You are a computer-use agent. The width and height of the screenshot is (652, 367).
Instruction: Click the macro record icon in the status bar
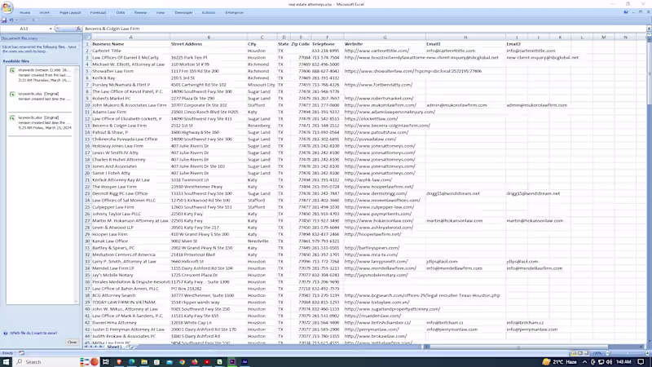(22, 353)
